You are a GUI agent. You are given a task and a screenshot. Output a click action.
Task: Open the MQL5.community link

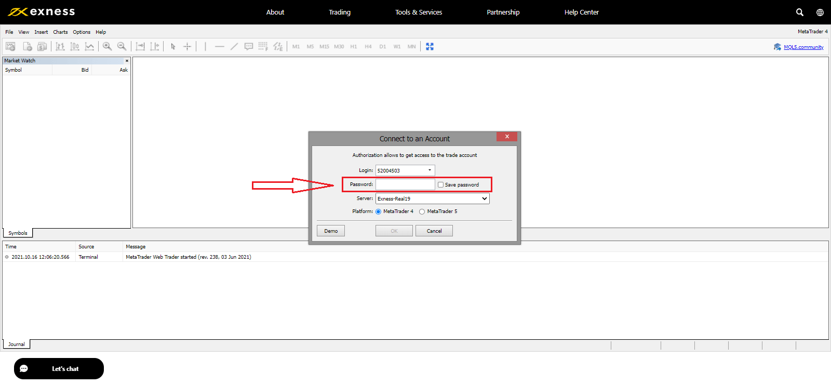[x=803, y=47]
